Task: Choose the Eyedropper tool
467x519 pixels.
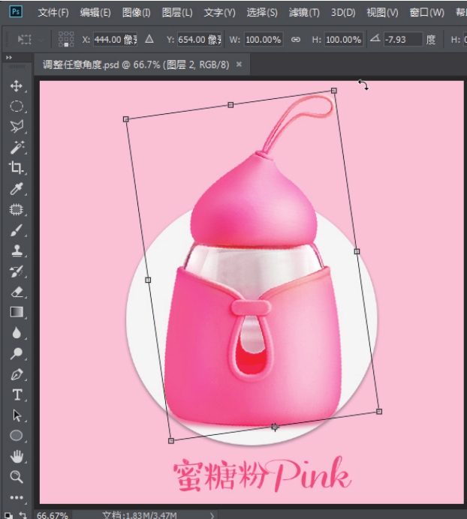Action: (16, 189)
